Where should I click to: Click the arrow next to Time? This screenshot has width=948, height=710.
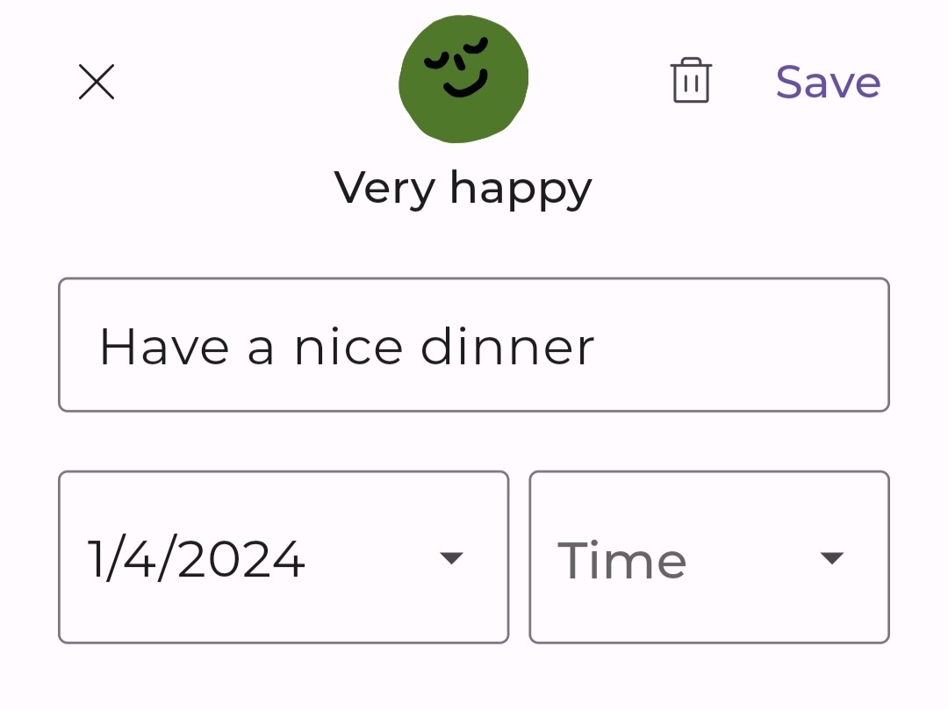[831, 558]
